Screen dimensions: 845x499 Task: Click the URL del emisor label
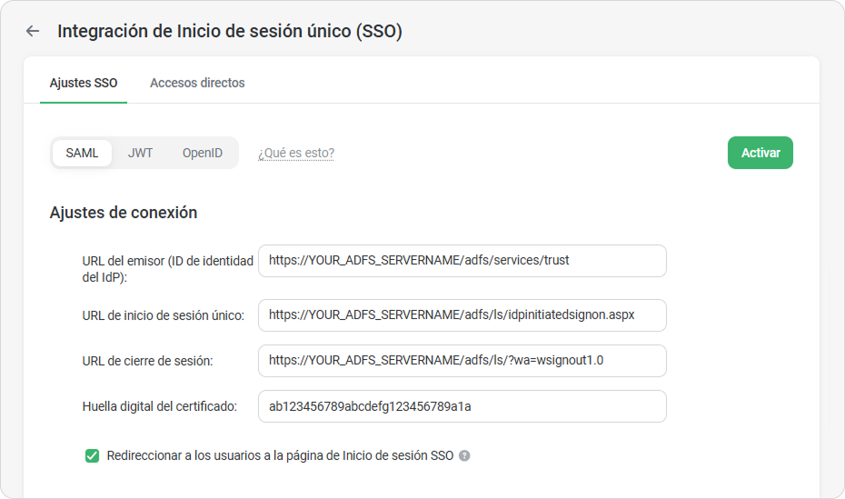coord(167,269)
